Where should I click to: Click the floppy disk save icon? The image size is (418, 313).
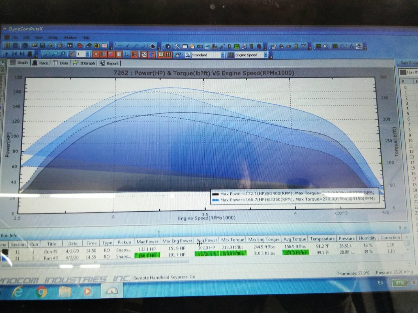click(x=42, y=45)
